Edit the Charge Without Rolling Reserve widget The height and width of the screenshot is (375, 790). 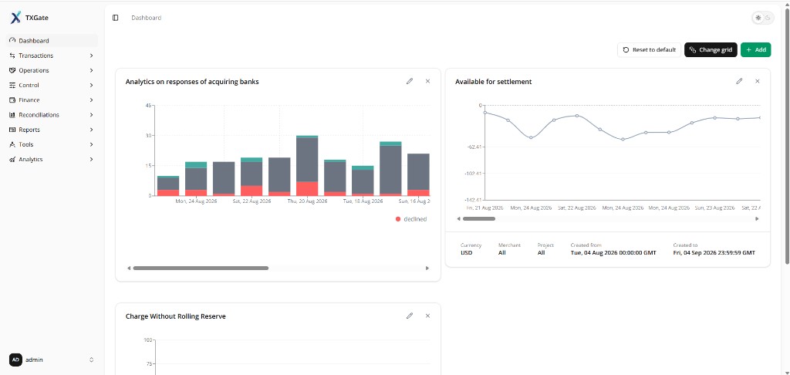[x=410, y=316]
